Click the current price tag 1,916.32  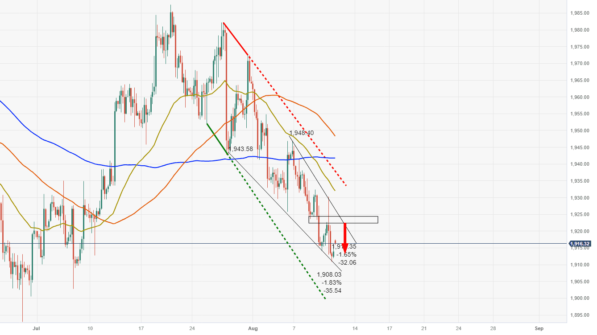tap(580, 244)
